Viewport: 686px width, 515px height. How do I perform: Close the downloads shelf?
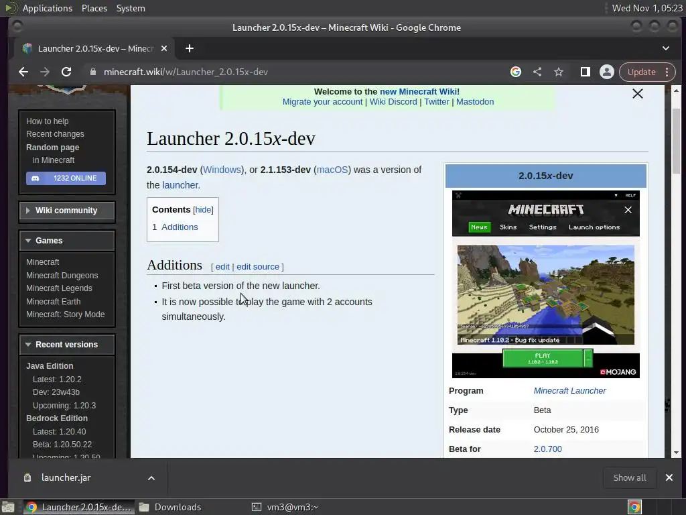click(x=669, y=477)
